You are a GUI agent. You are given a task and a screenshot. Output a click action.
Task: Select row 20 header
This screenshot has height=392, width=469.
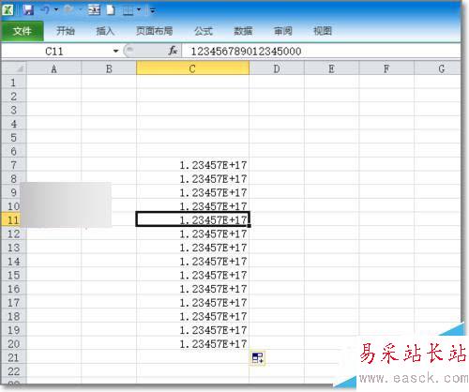[14, 343]
